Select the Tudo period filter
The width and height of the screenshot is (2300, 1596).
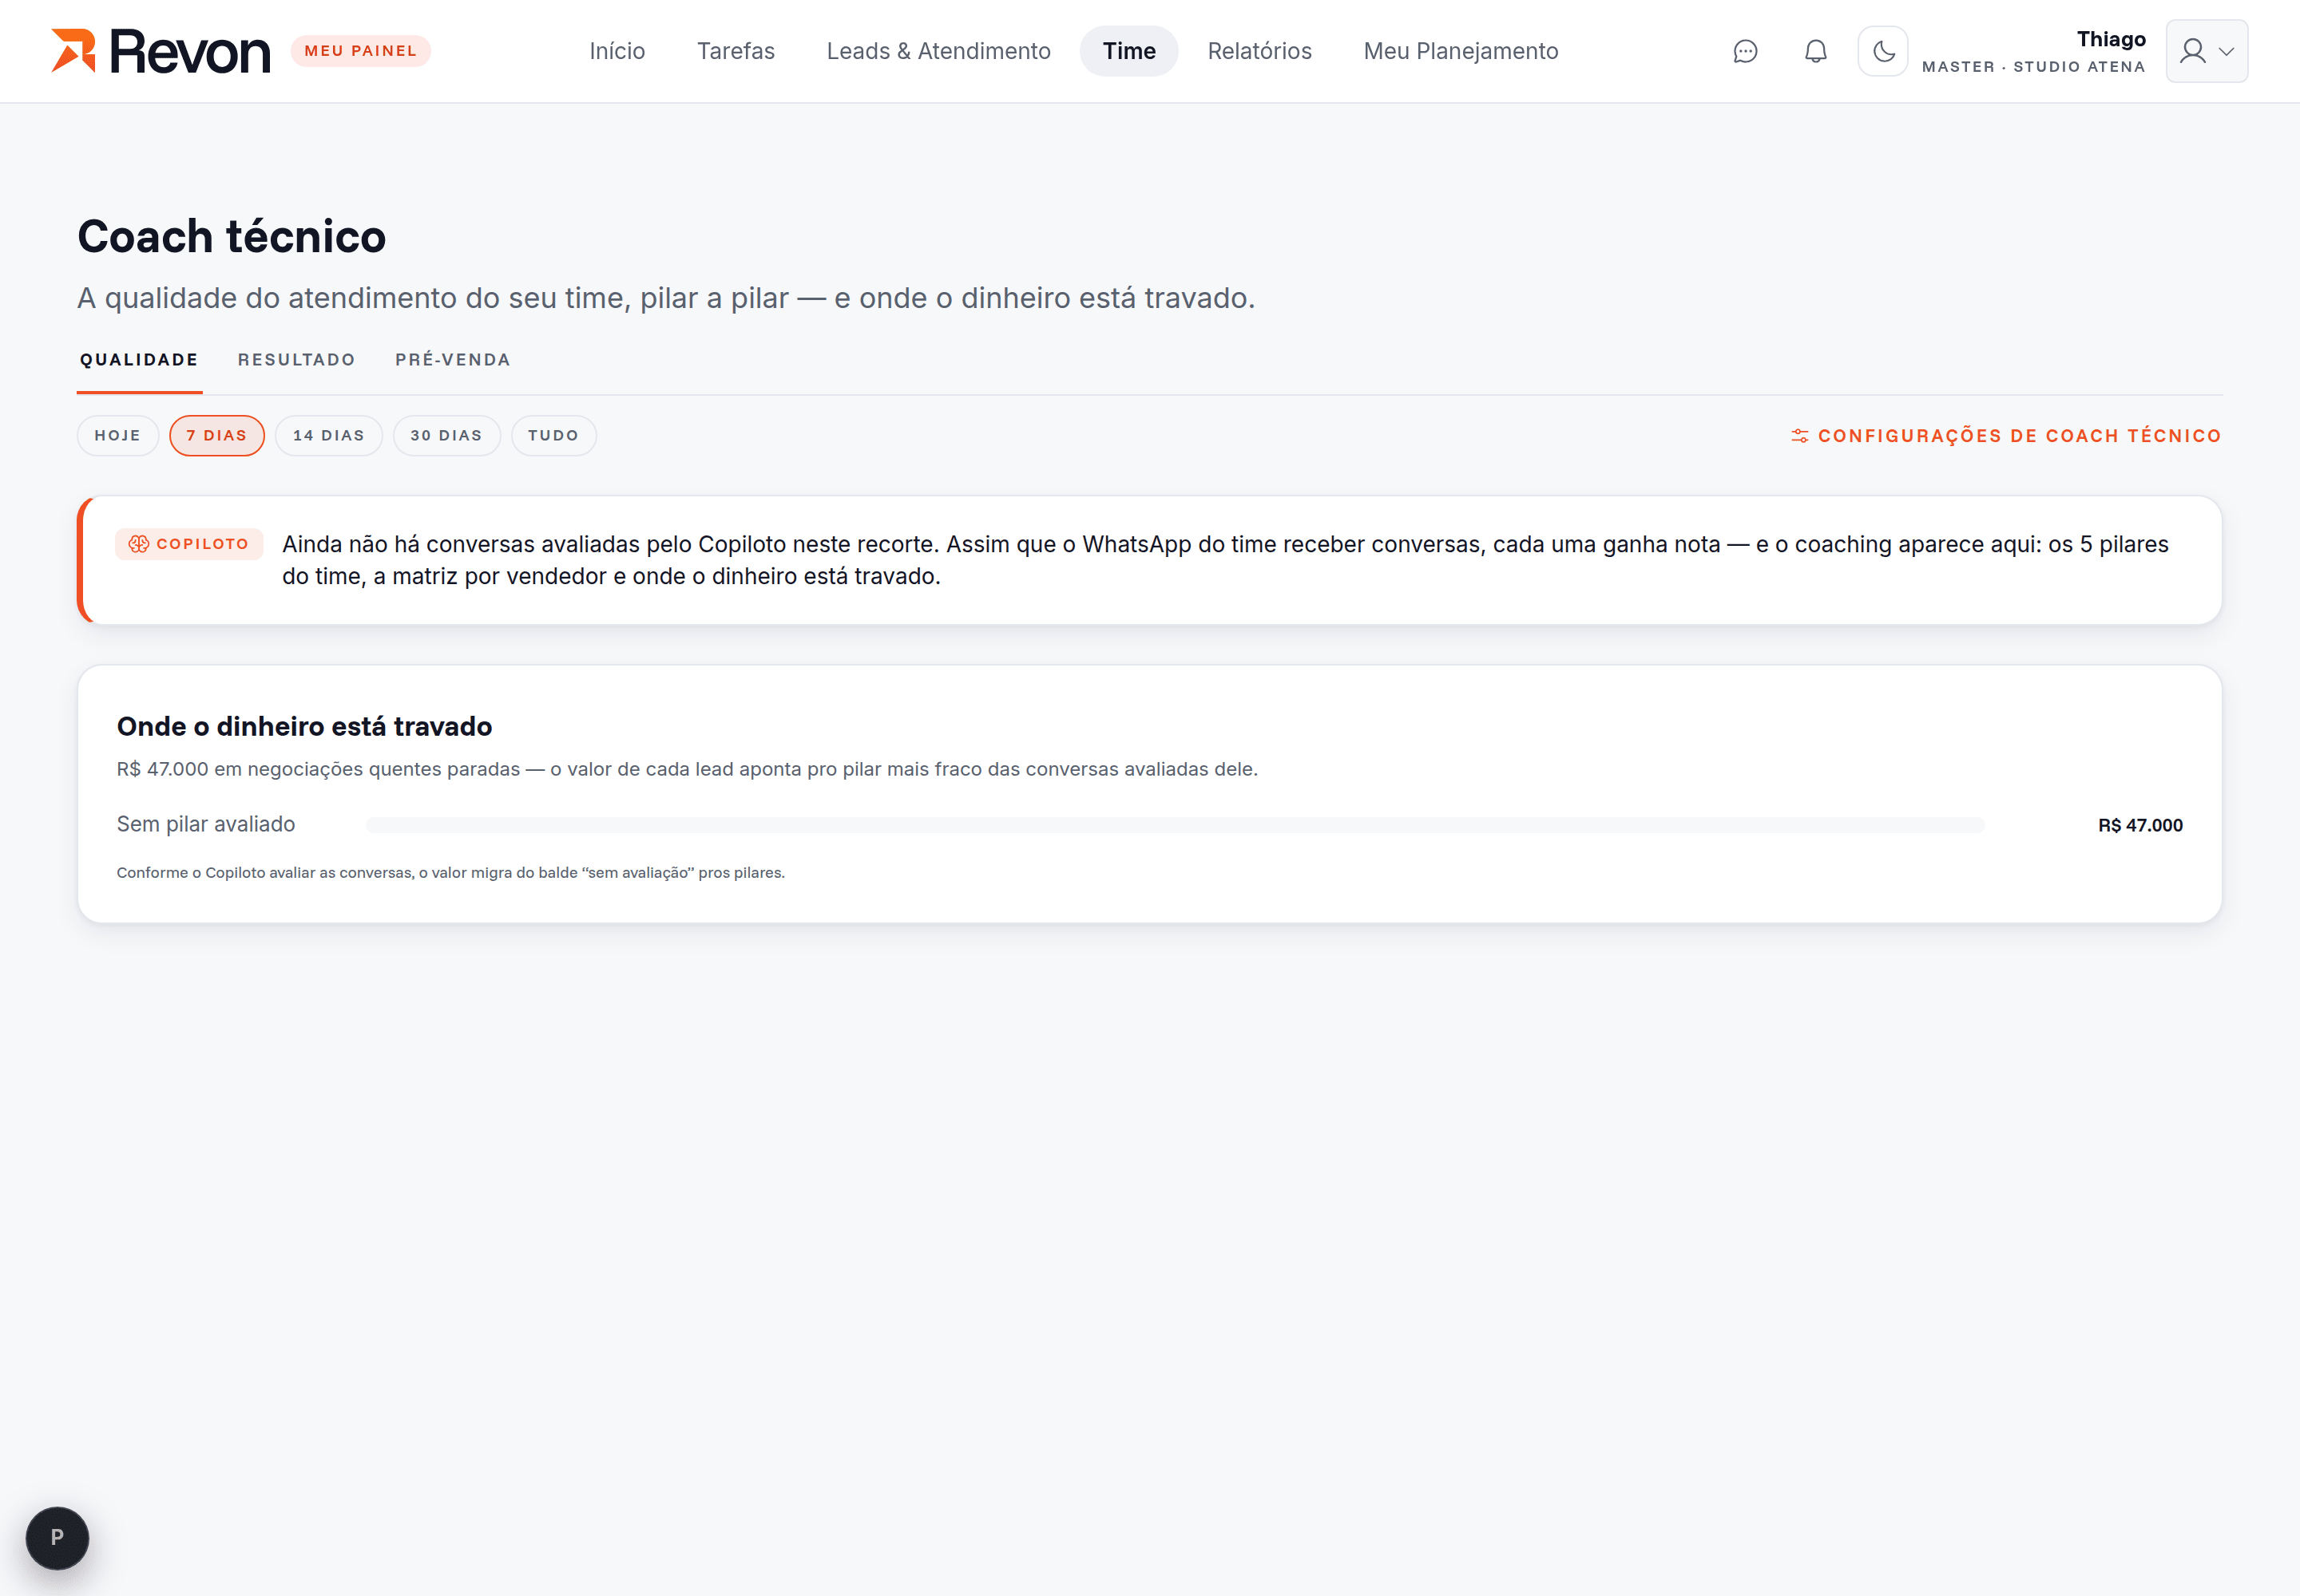pos(553,435)
